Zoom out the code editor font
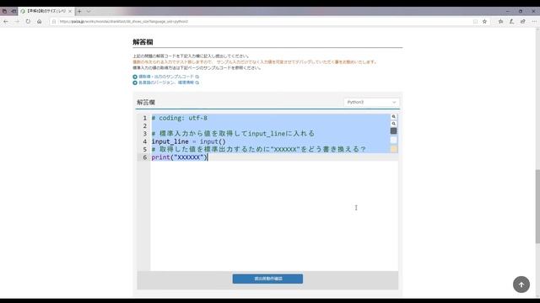540x303 pixels. click(394, 124)
